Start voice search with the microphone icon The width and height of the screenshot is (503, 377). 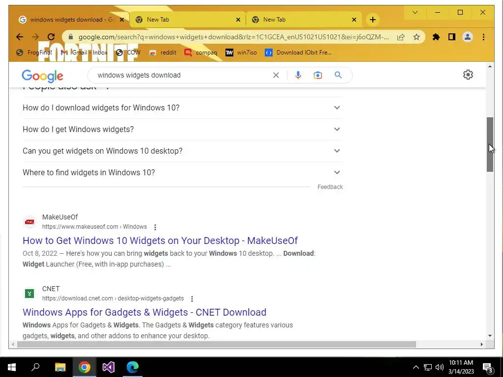298,75
